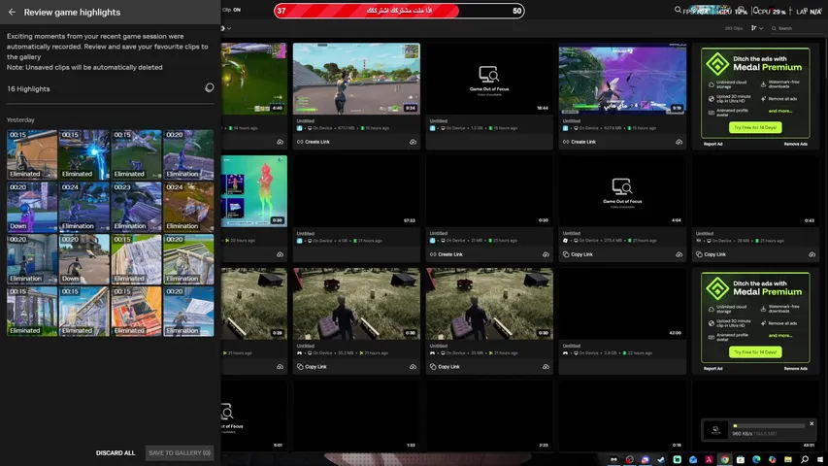Close the 960 KB/s download popup
The width and height of the screenshot is (828, 466).
click(811, 423)
